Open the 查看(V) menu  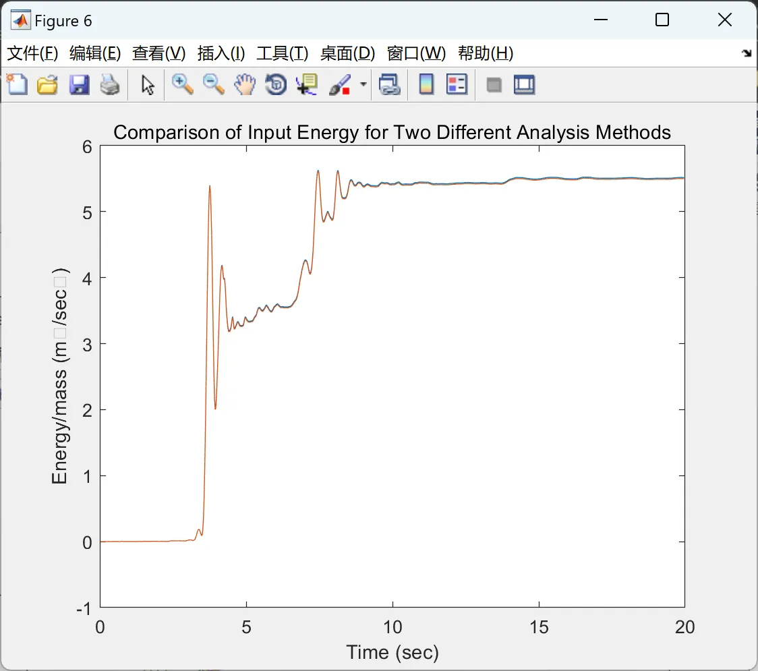[158, 53]
